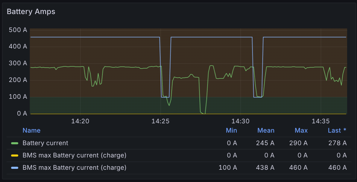Sort legend by Min column

(x=231, y=131)
